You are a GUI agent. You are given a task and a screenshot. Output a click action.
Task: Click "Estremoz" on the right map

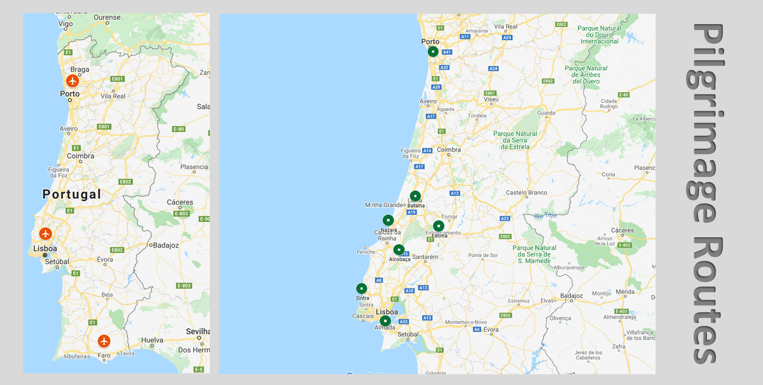(519, 301)
